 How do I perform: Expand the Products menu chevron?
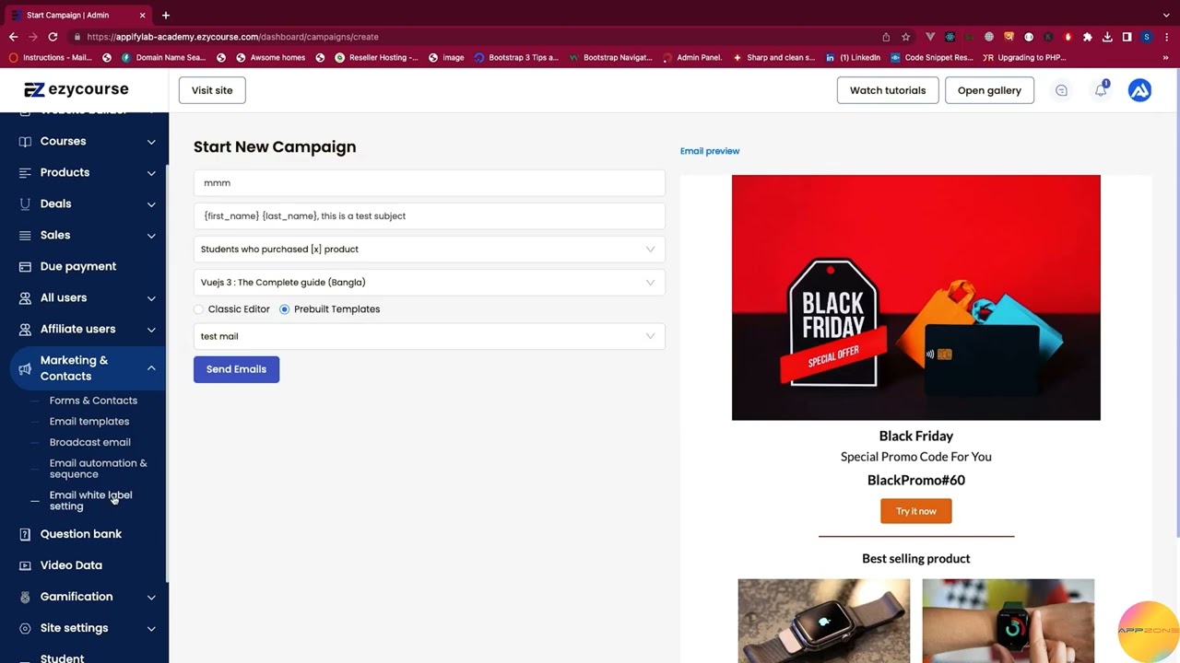point(151,173)
